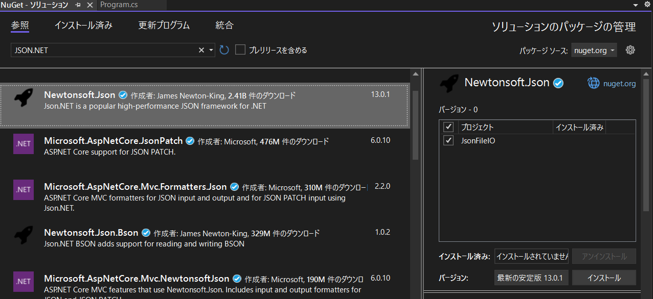Switch to the インストール済み tab

pyautogui.click(x=83, y=24)
